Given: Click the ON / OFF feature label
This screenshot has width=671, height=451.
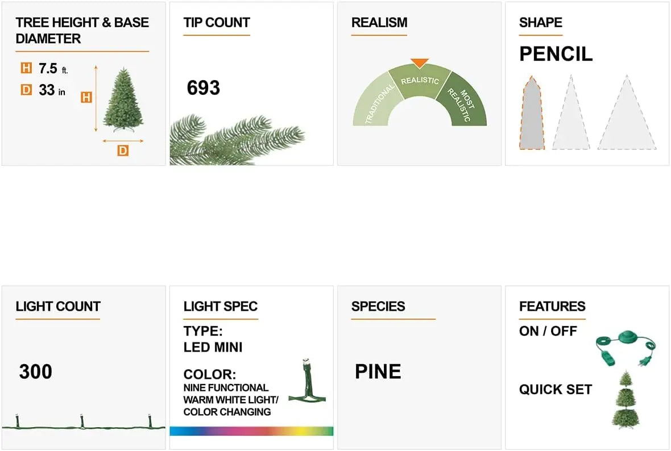Looking at the screenshot, I should (x=548, y=331).
